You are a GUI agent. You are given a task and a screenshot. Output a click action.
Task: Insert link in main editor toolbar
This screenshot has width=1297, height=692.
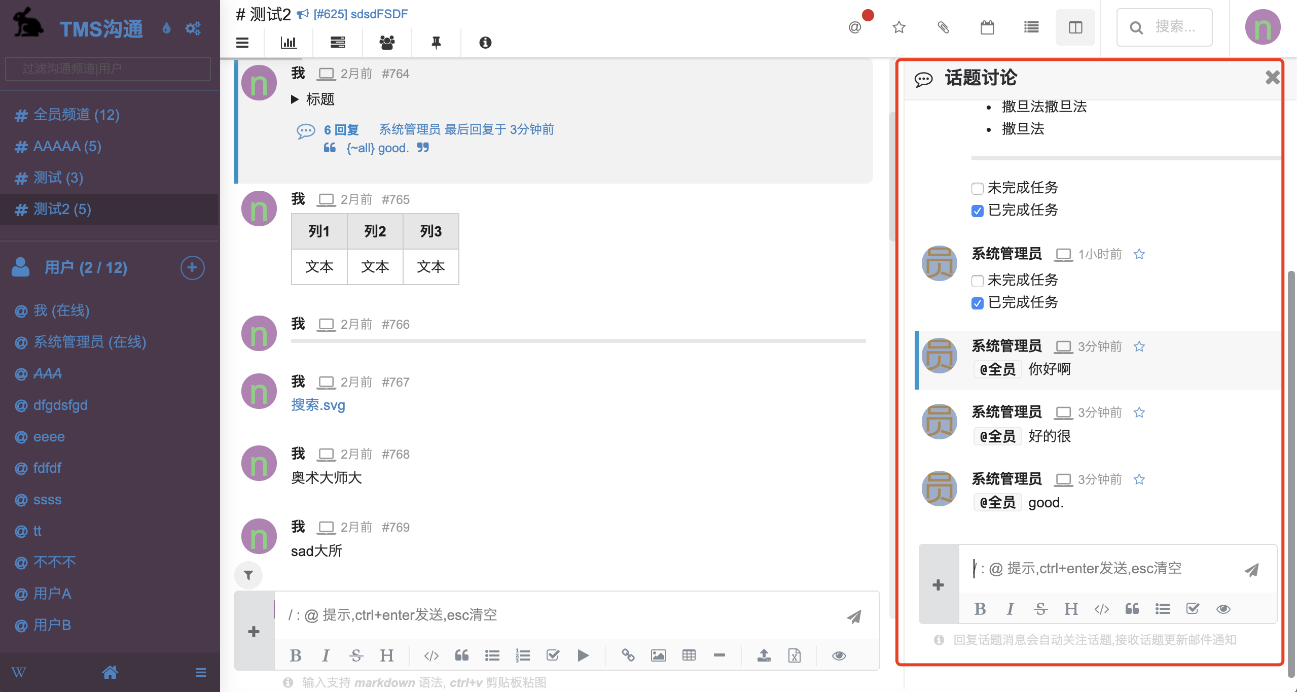(x=628, y=655)
